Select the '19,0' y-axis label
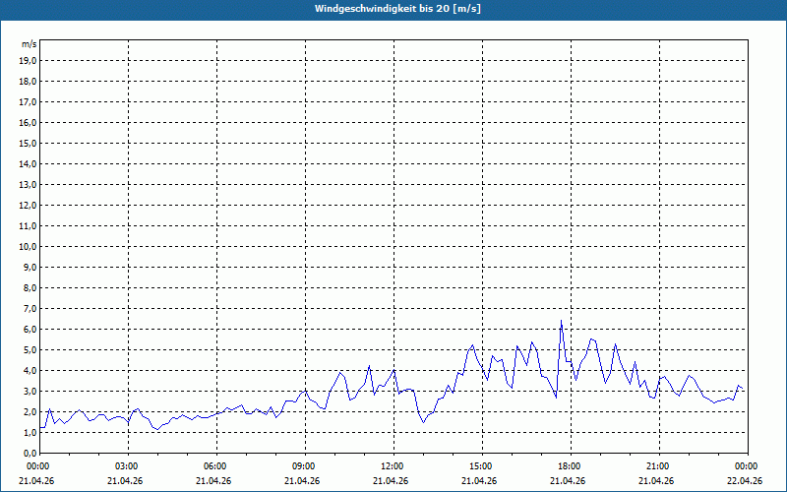The height and width of the screenshot is (492, 787). coord(28,61)
